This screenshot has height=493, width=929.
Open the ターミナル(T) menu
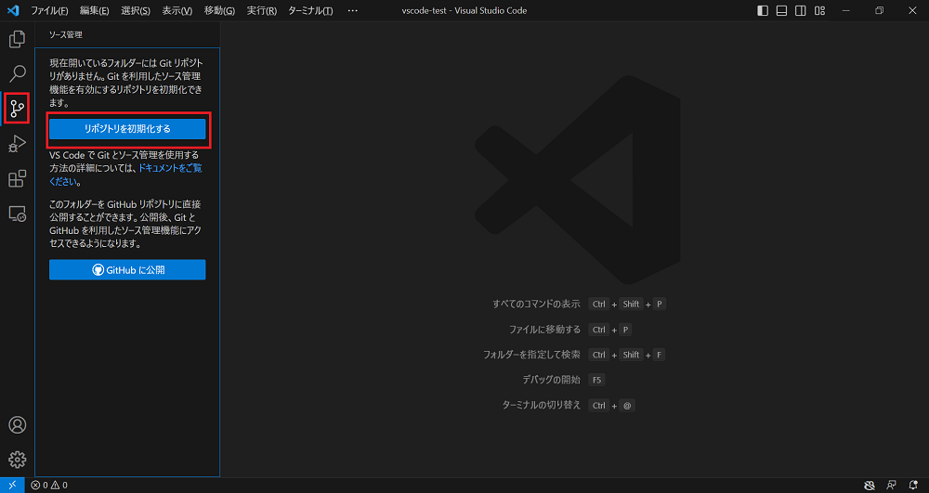tap(310, 11)
